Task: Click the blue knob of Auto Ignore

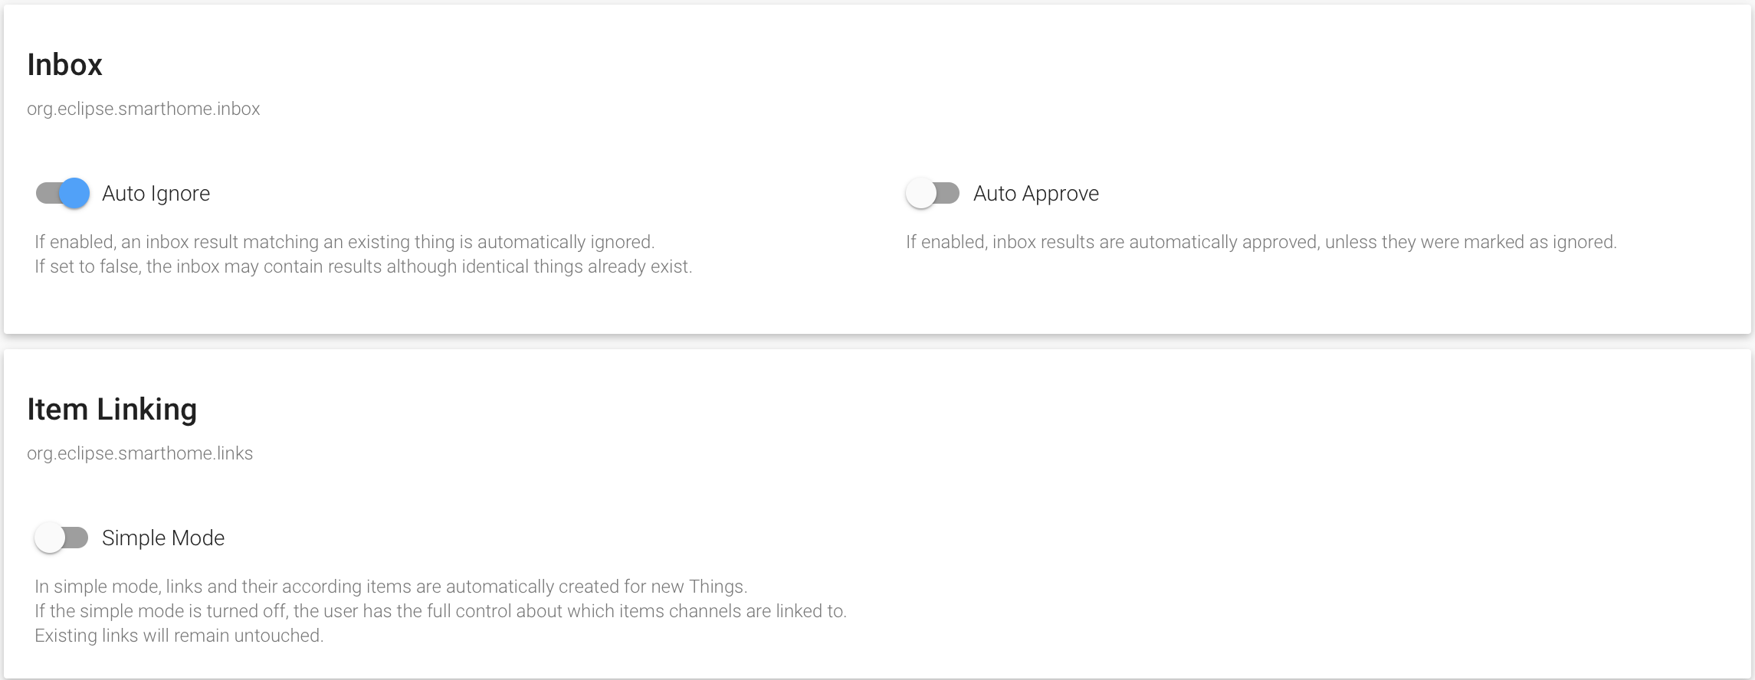Action: pos(74,193)
